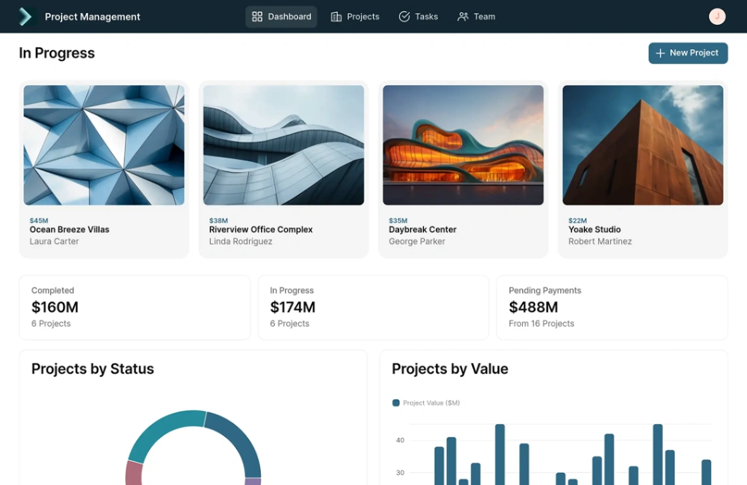Click the name Linda Rodriguez
The height and width of the screenshot is (485, 747).
click(x=240, y=242)
